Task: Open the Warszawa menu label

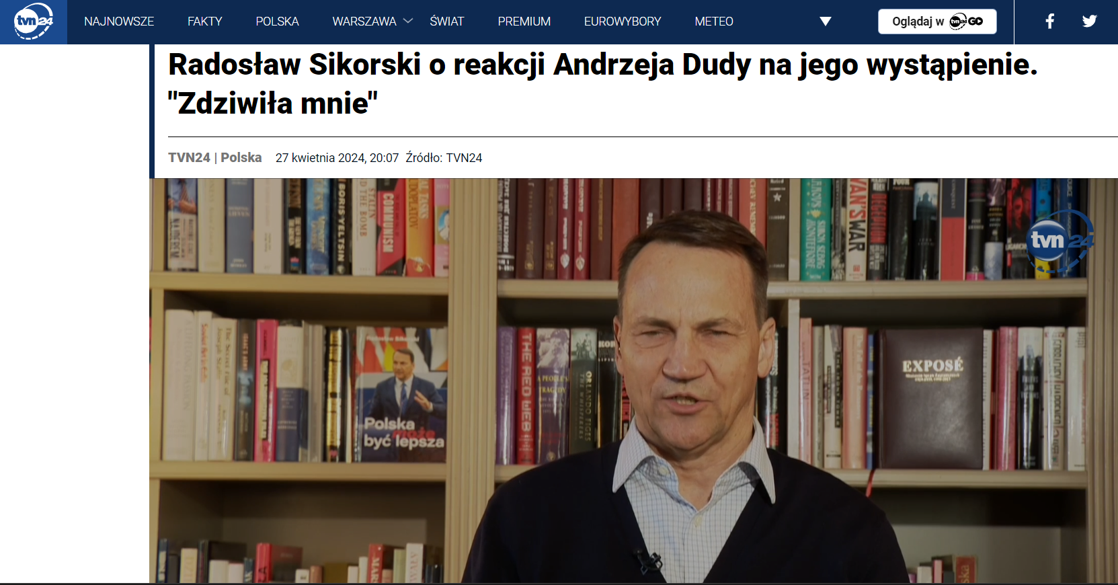Action: click(x=364, y=22)
